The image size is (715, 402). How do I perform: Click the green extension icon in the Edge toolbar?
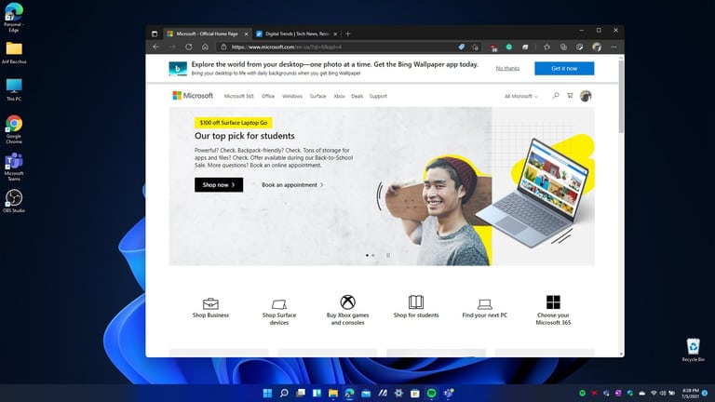coord(509,47)
